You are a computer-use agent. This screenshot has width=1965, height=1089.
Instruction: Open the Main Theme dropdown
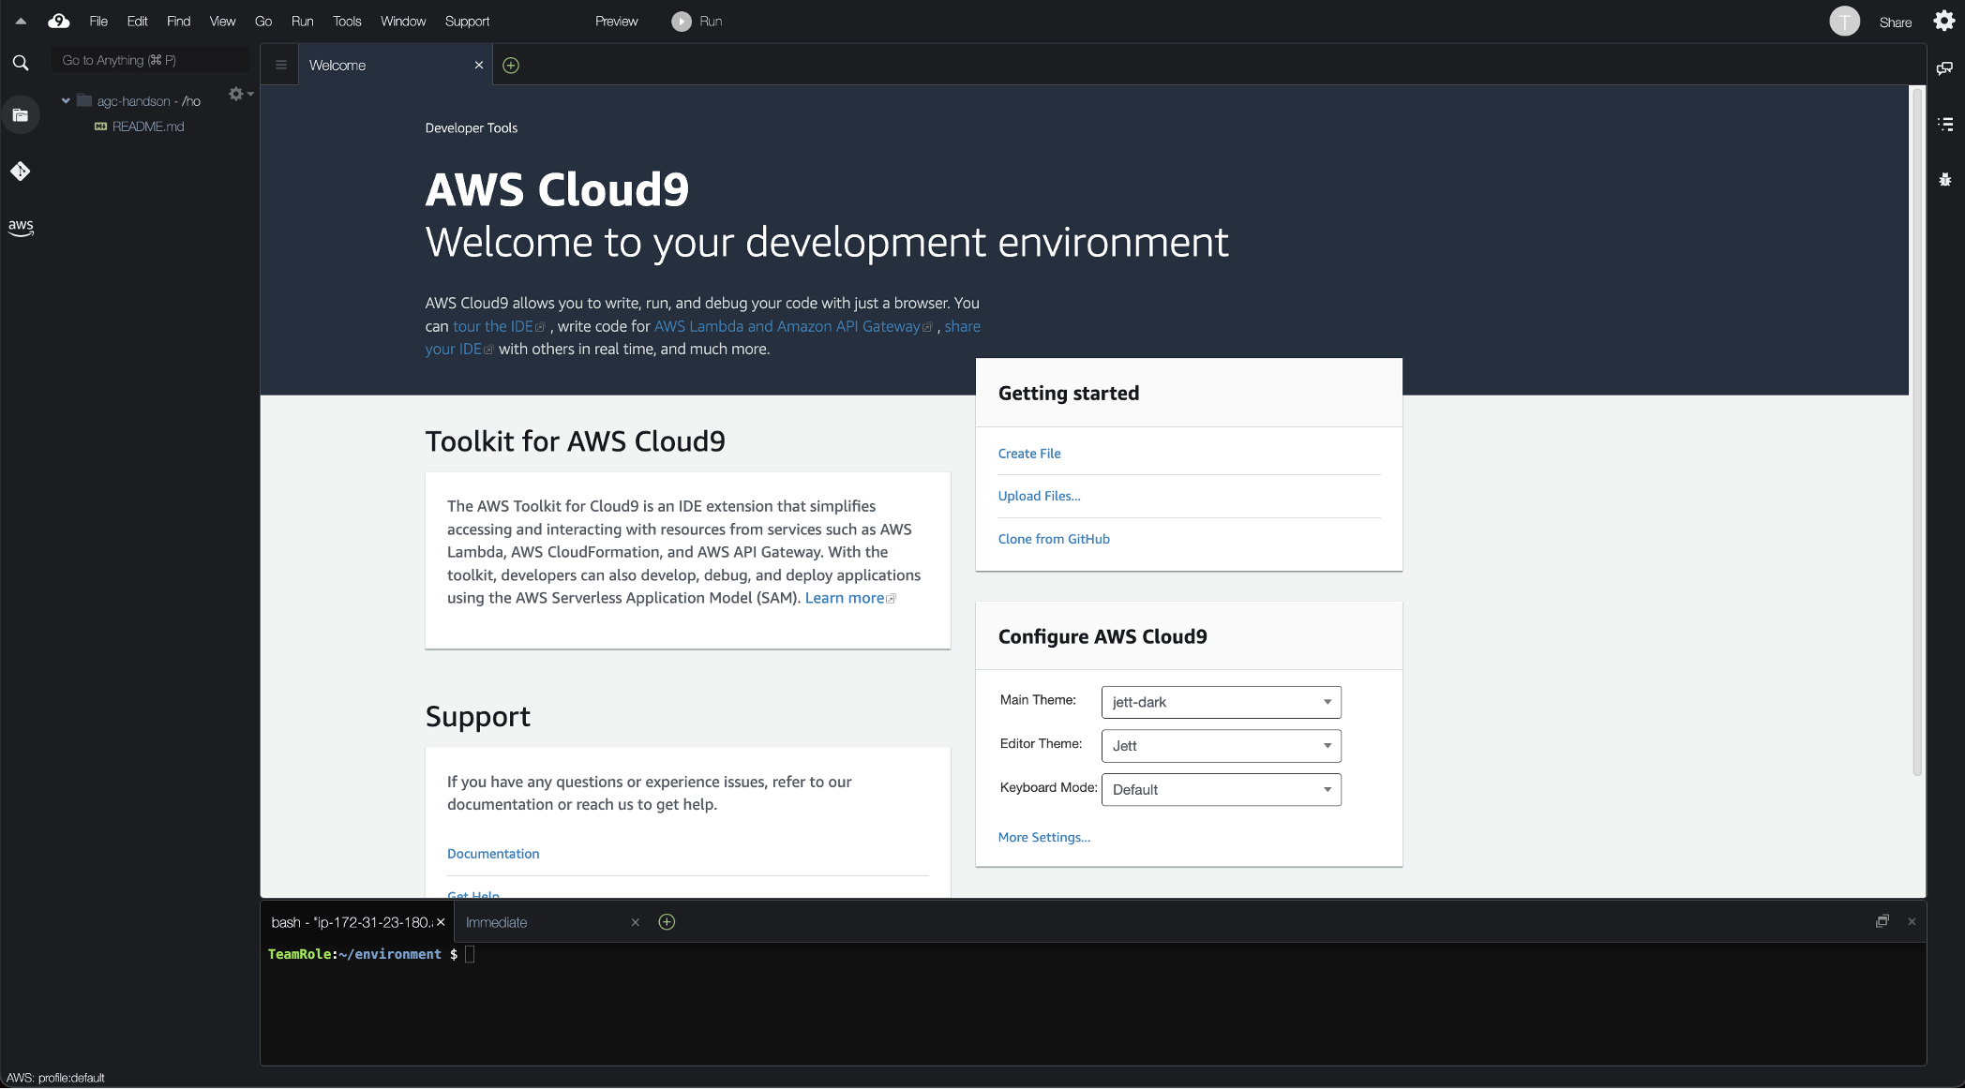point(1221,702)
